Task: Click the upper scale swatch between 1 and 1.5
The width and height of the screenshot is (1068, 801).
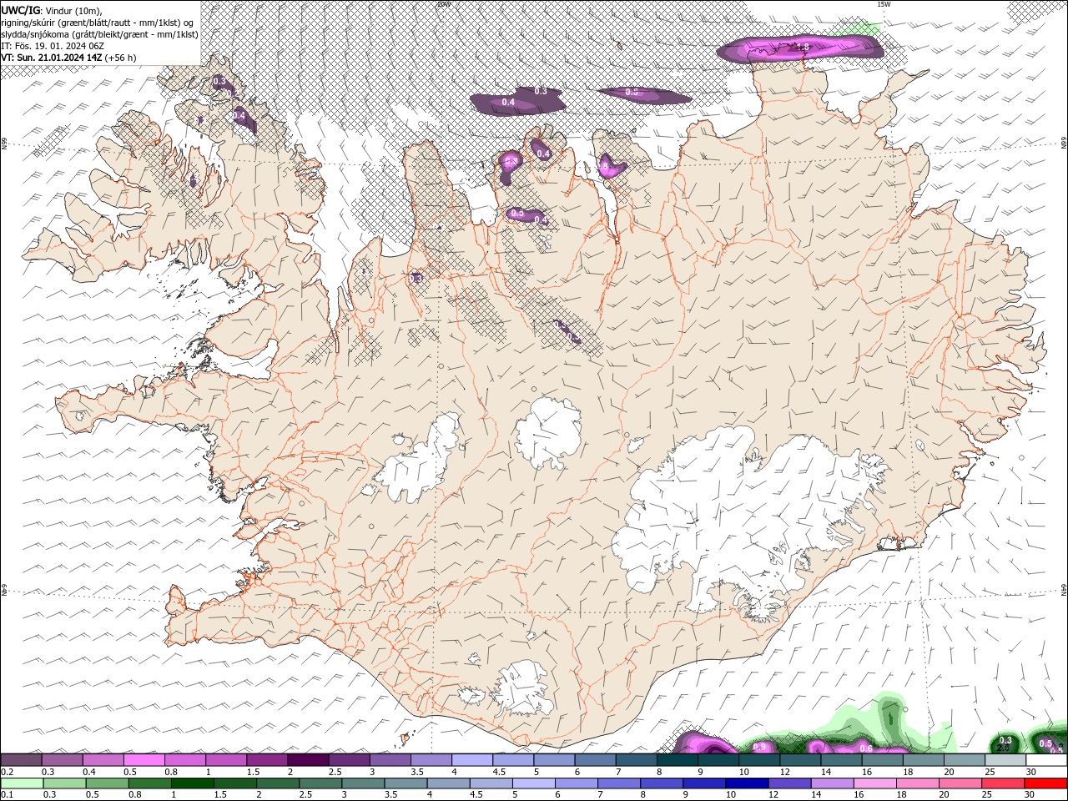Action: click(x=225, y=760)
